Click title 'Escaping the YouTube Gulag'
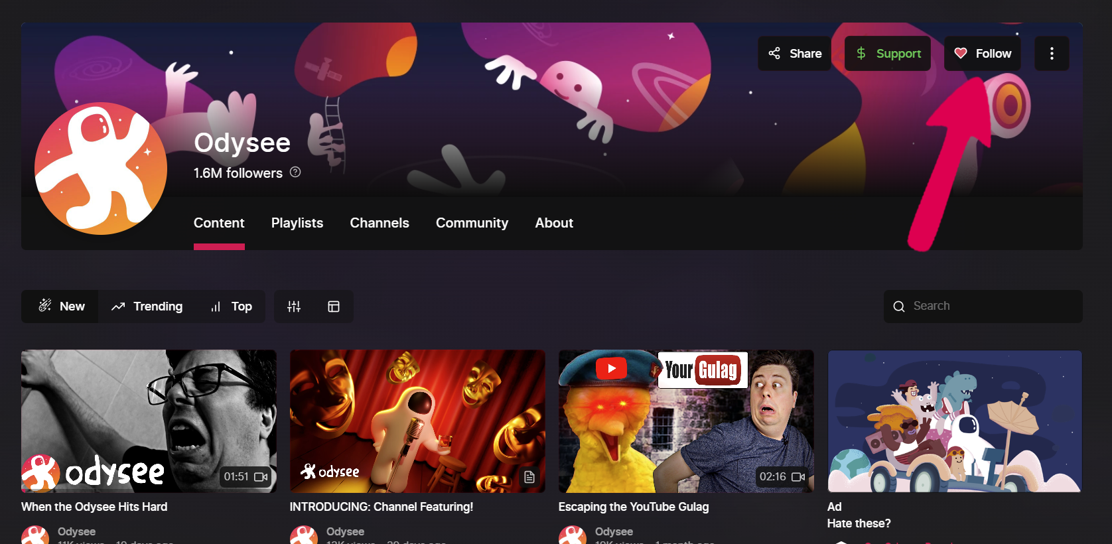Screen dimensions: 1112x544 [x=634, y=507]
